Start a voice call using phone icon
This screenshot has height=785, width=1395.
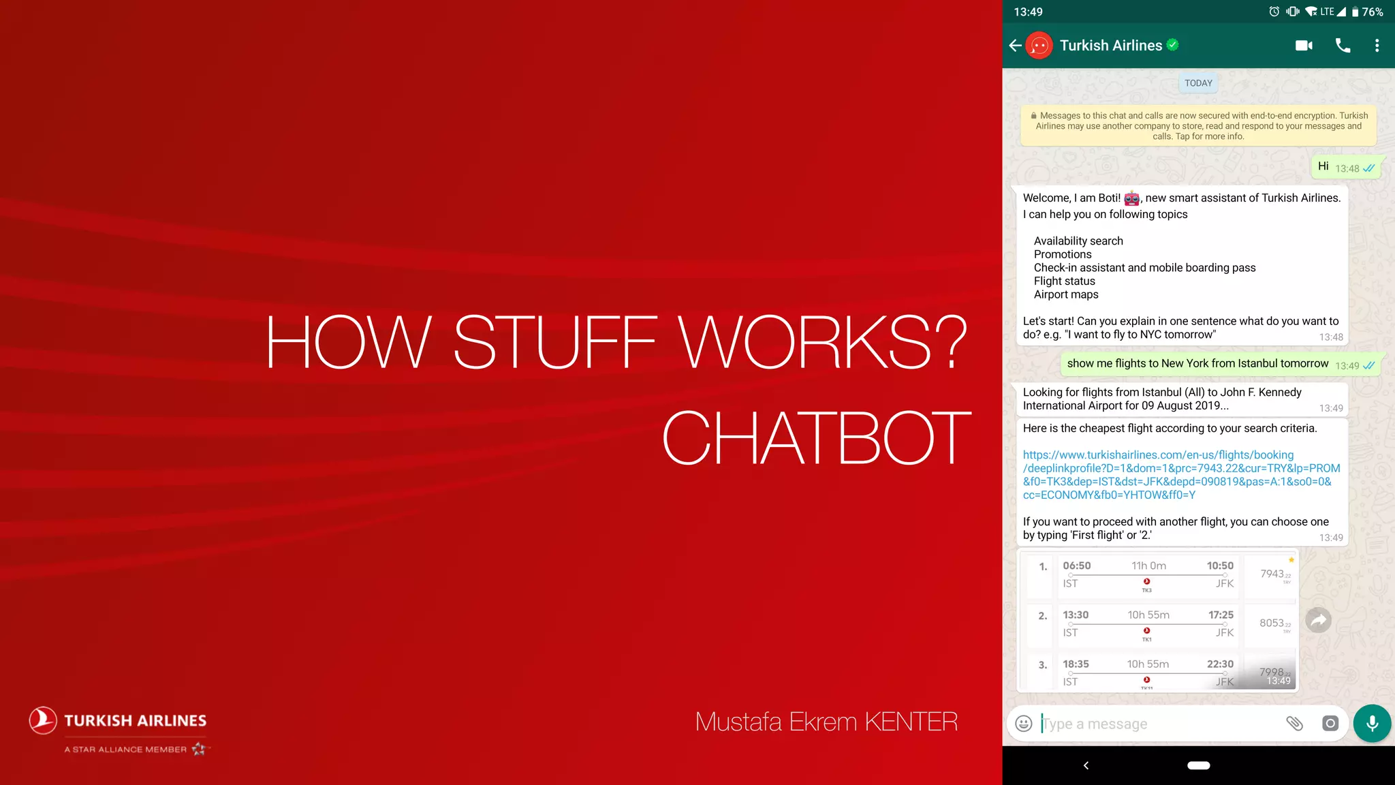(x=1343, y=46)
